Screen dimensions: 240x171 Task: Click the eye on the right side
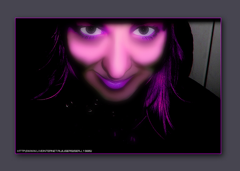tap(144, 31)
